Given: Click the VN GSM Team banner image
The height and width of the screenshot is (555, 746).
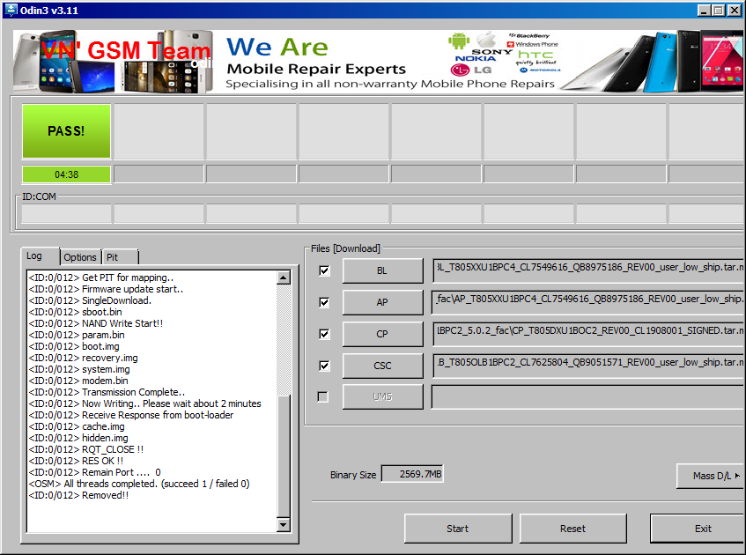Looking at the screenshot, I should point(378,62).
